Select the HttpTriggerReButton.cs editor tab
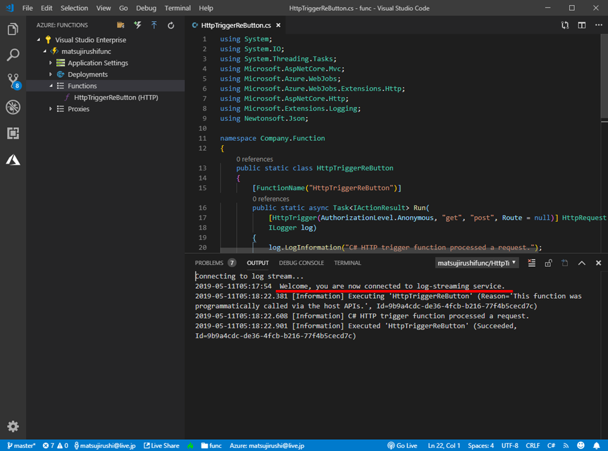Image resolution: width=608 pixels, height=451 pixels. click(236, 25)
